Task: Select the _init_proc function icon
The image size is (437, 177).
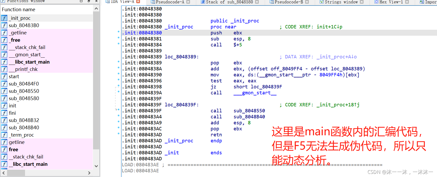Action: [x=4, y=18]
